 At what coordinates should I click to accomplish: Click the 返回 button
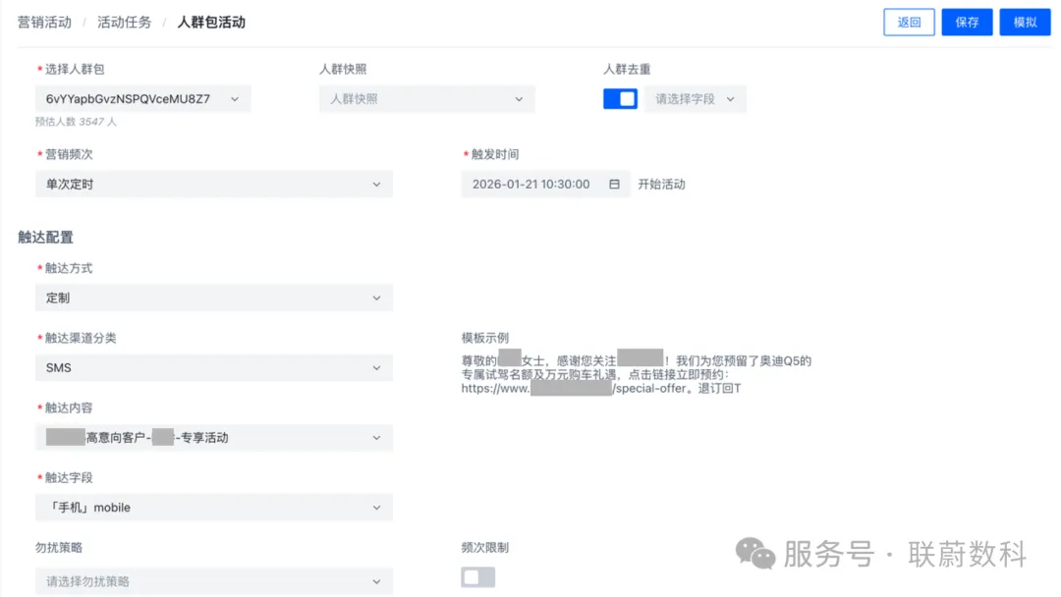[x=908, y=22]
